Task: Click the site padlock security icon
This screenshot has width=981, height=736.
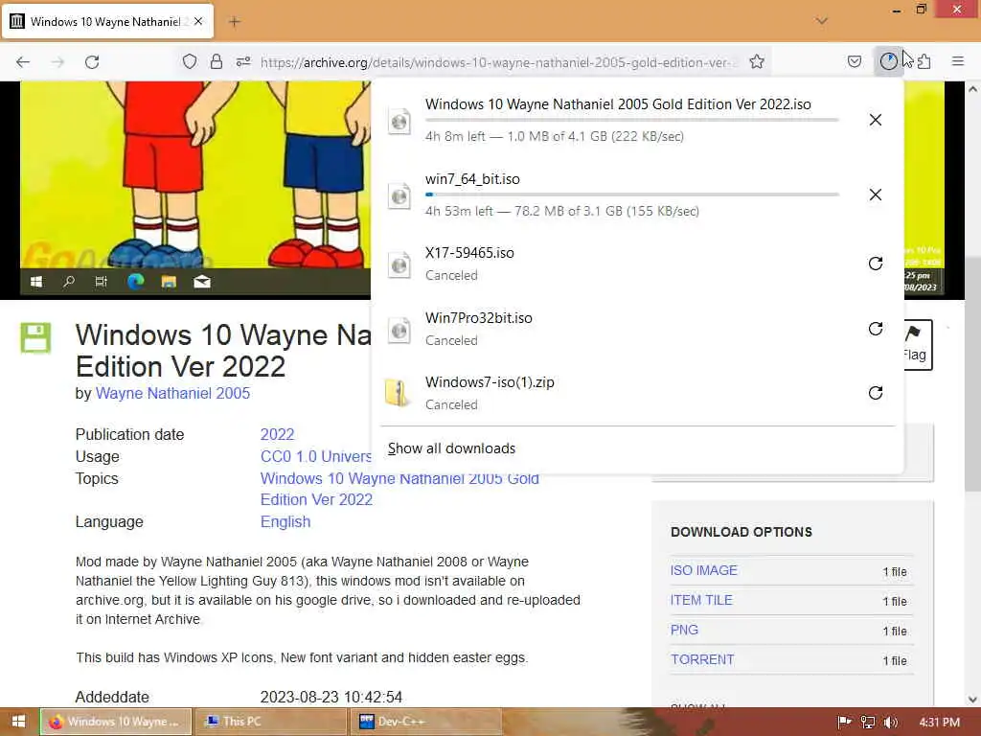Action: 216,61
